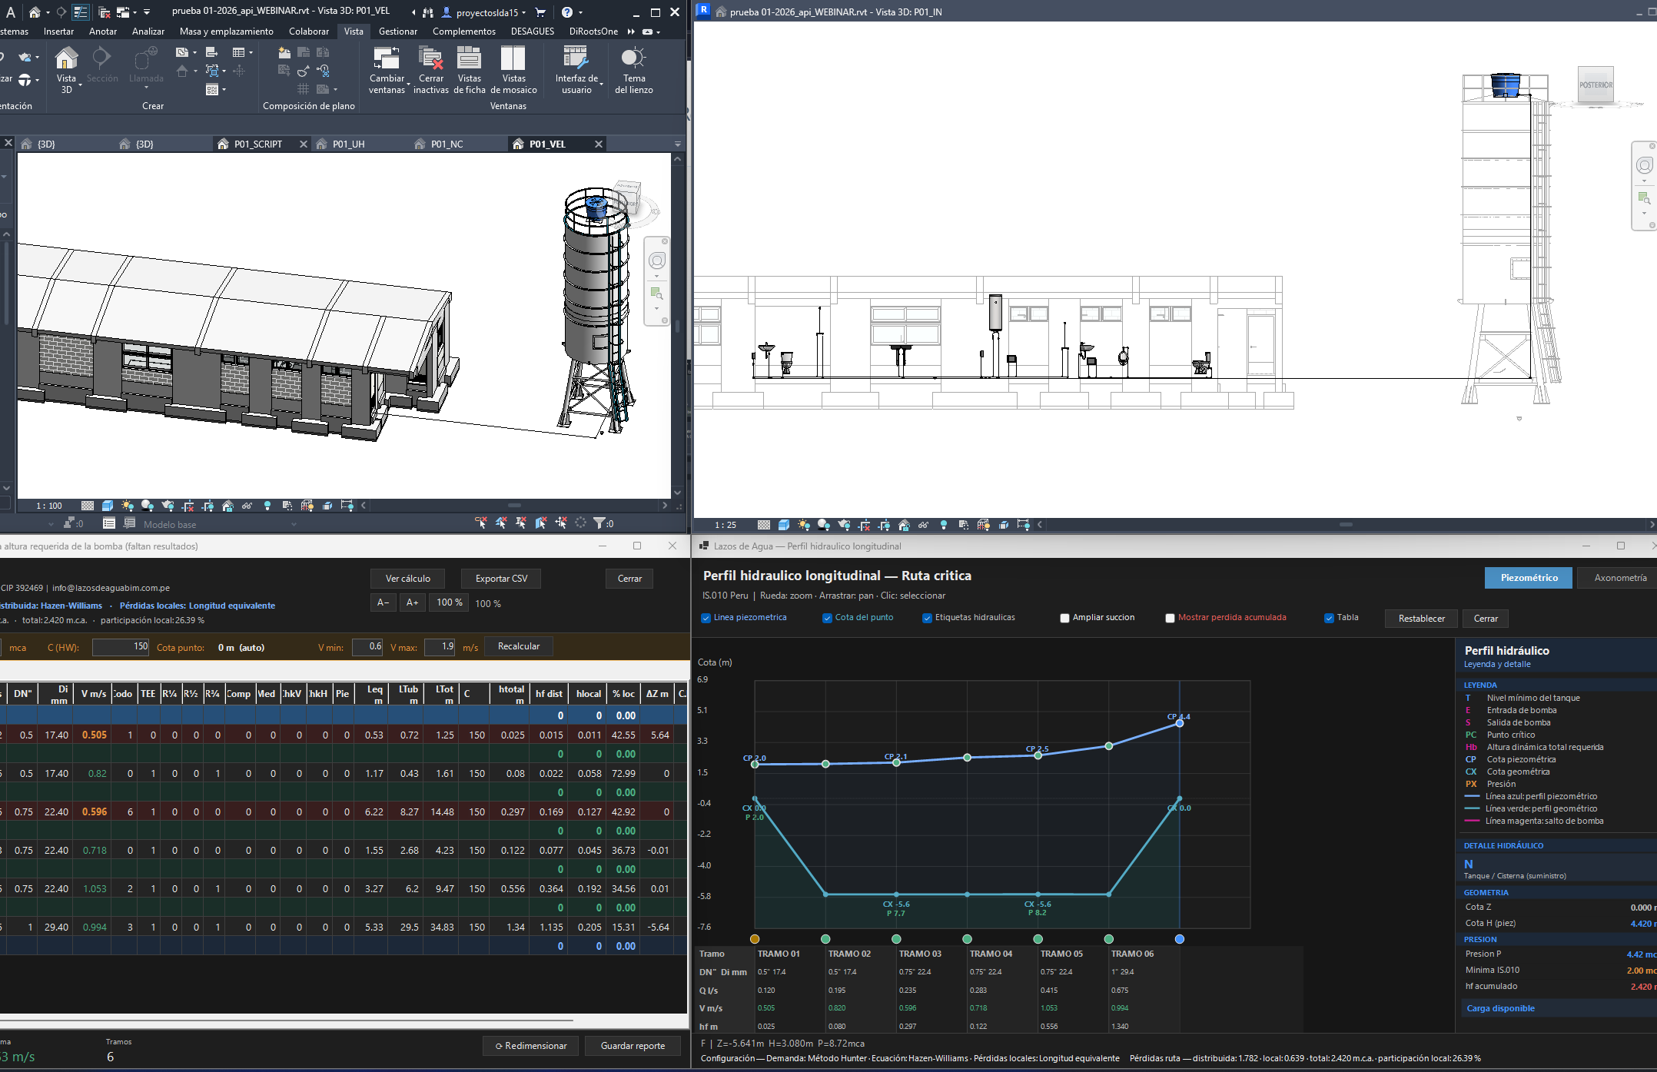Check Mostrar perdida acumulada option
This screenshot has width=1657, height=1072.
point(1170,618)
